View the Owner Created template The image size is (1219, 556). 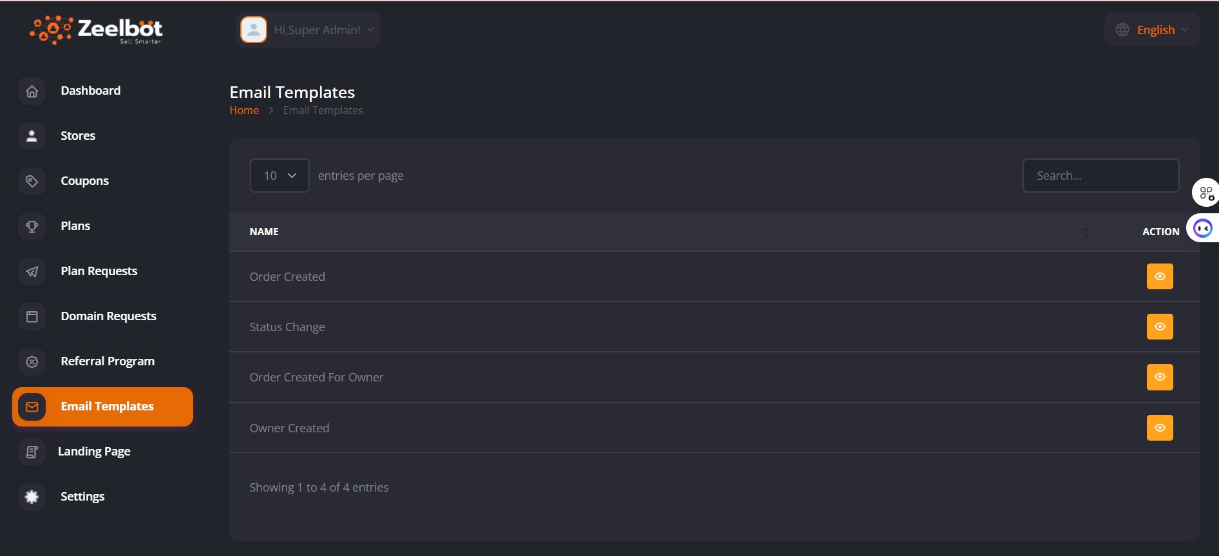pyautogui.click(x=1159, y=428)
